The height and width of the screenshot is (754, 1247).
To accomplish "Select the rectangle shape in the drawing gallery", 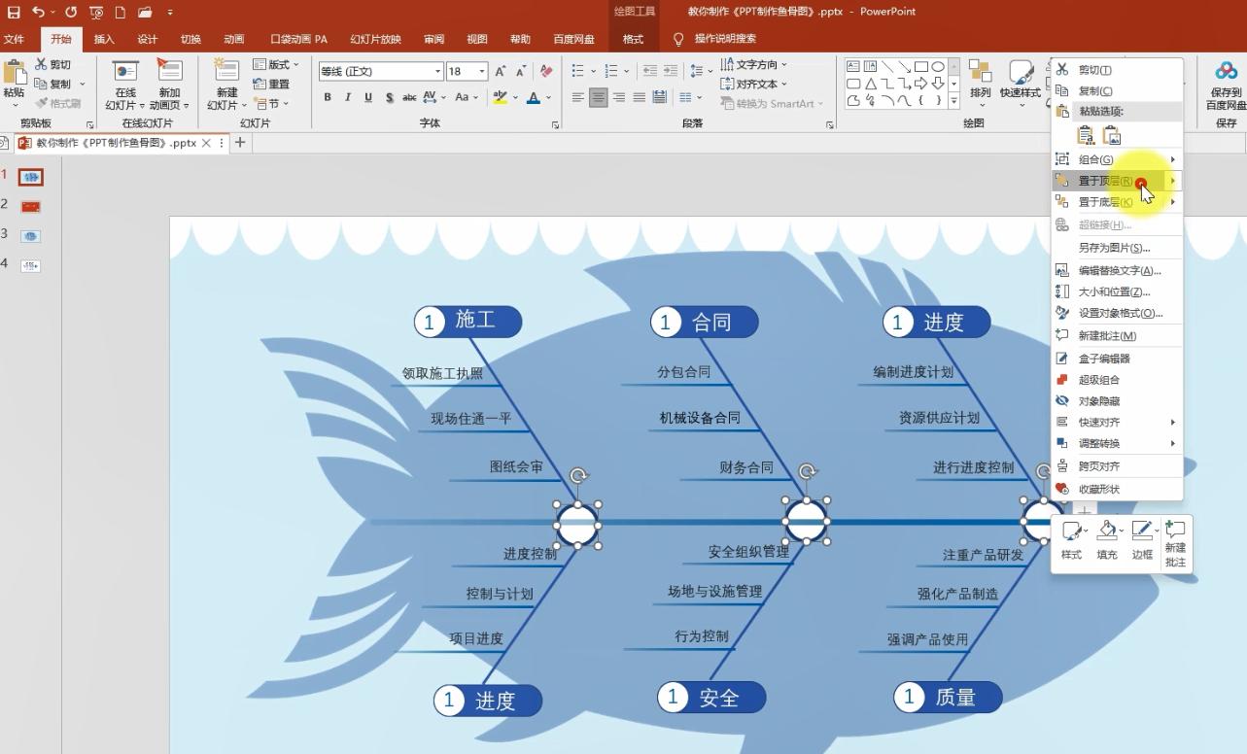I will [921, 67].
